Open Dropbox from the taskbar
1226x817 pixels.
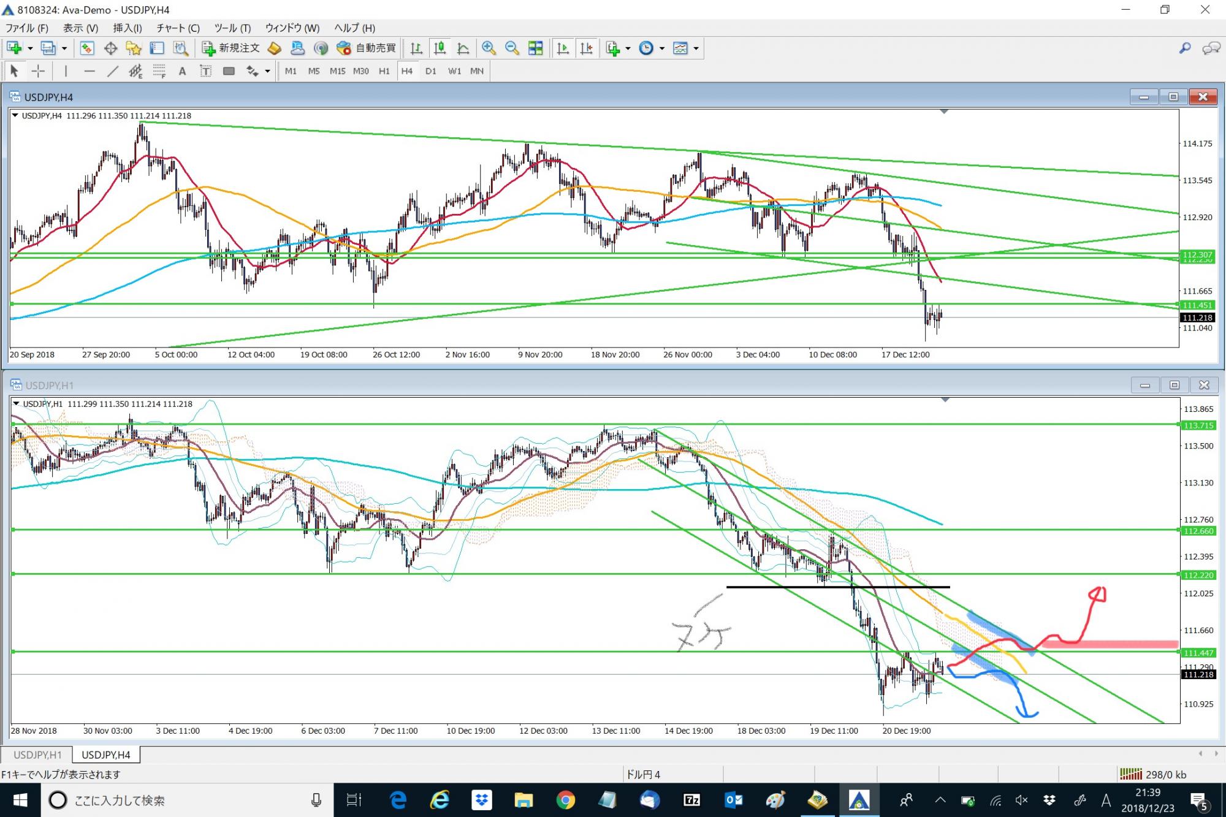(x=482, y=800)
